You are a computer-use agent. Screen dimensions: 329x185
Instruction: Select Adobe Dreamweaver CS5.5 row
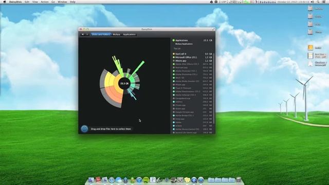coord(192,91)
